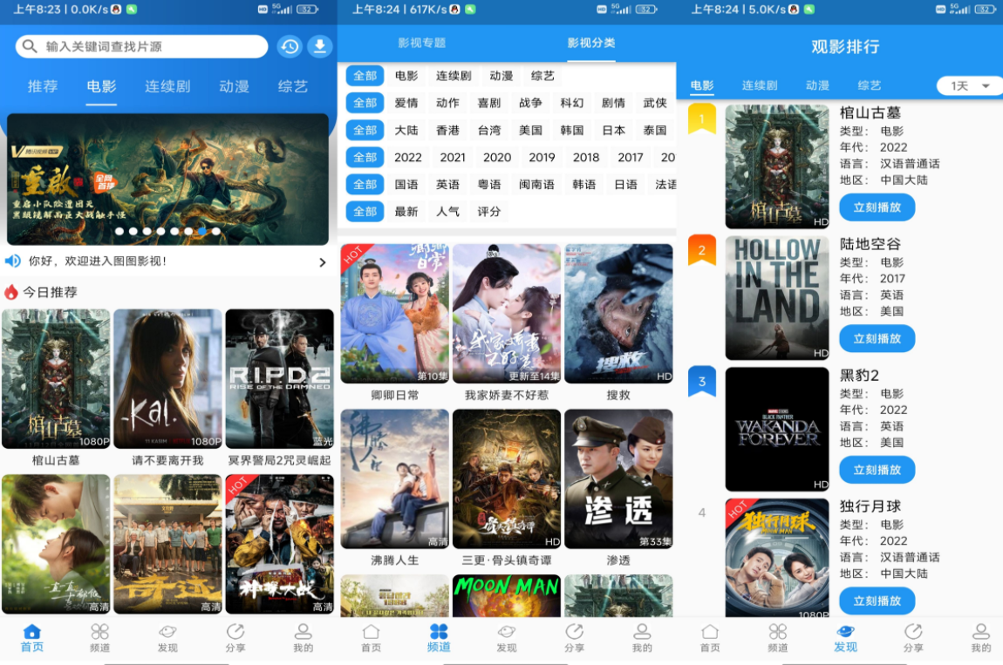The width and height of the screenshot is (1003, 665).
Task: Select 全部 chip in the 大陆 region row
Action: coord(365,130)
